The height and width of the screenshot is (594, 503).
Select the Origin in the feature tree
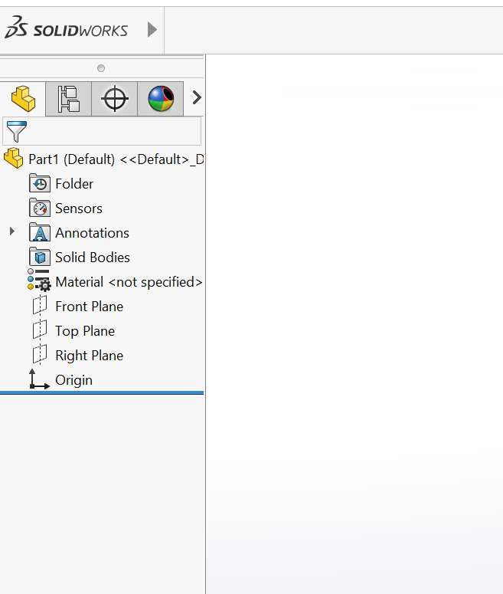(73, 380)
